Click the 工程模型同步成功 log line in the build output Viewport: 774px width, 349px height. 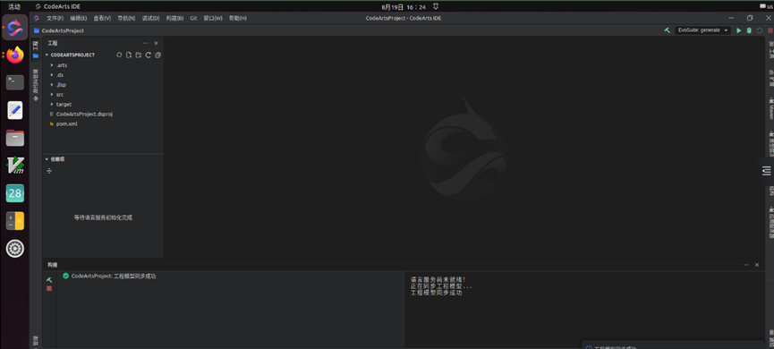[437, 293]
